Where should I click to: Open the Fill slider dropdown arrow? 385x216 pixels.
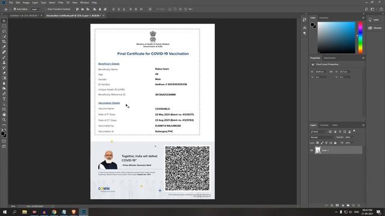(353, 143)
